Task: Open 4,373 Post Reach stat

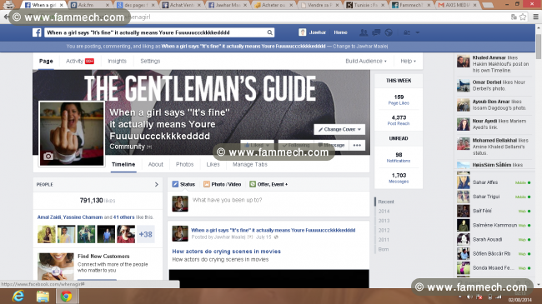Action: [x=399, y=120]
